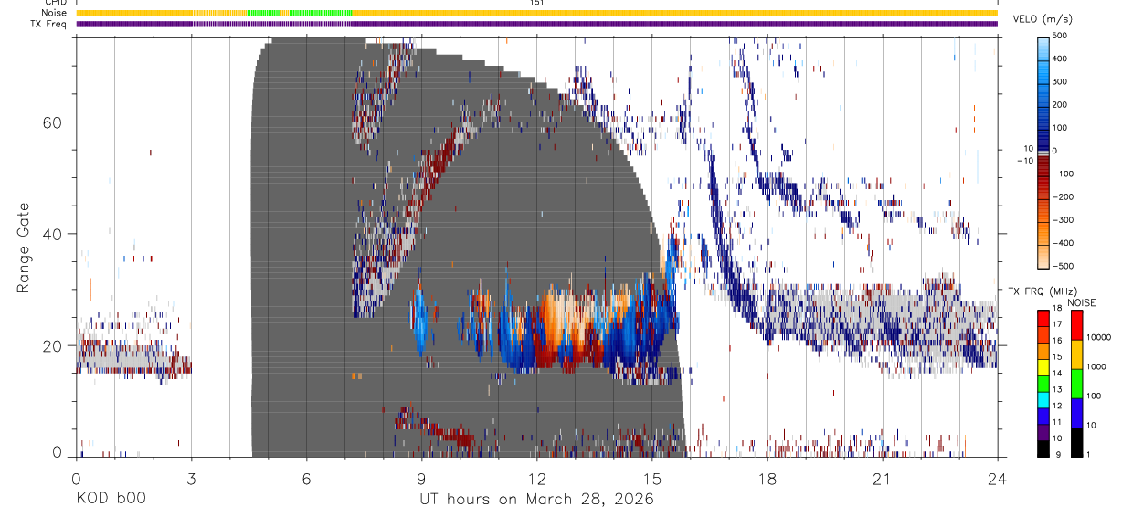Image resolution: width=1122 pixels, height=518 pixels.
Task: Click x-axis tick label "12"
Action: 536,479
